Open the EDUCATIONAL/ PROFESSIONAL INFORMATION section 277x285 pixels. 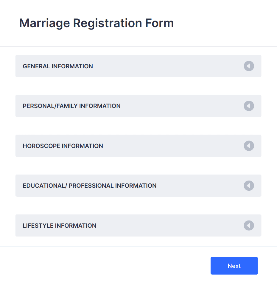138,186
